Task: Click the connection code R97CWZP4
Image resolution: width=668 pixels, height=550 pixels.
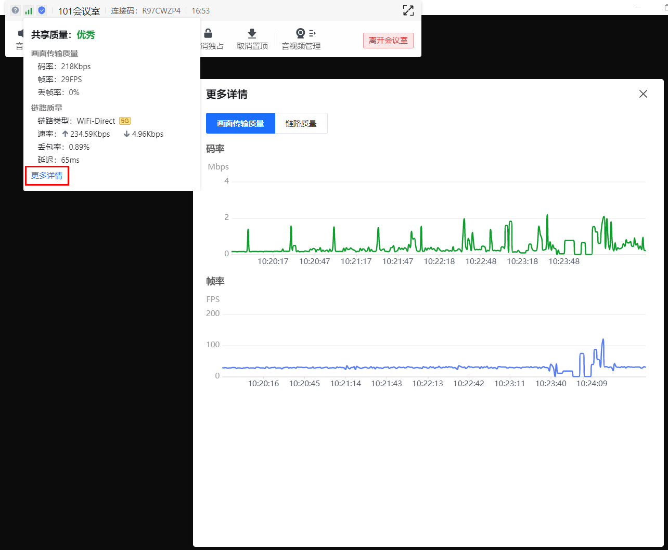Action: click(x=161, y=10)
